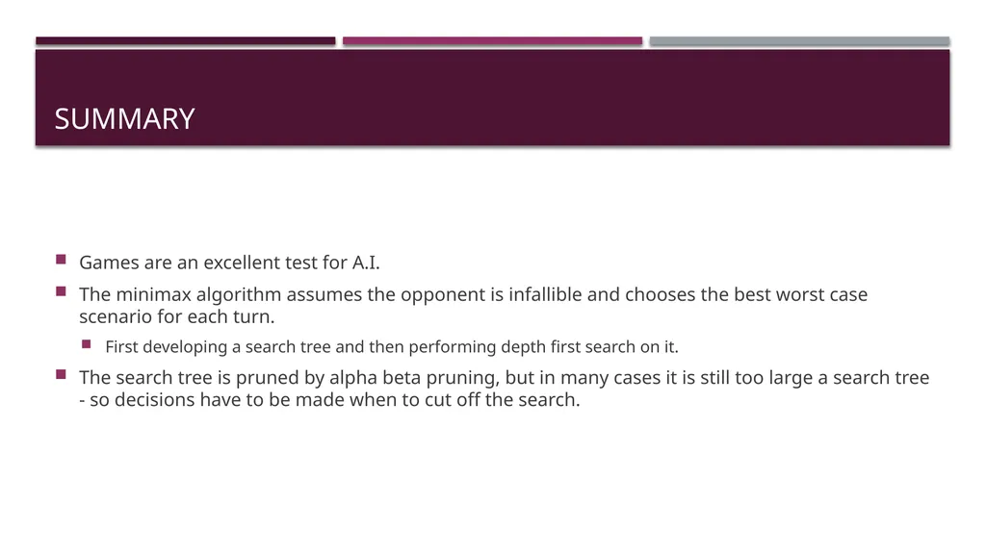Click the line 'scenario for each turn.'
Image resolution: width=986 pixels, height=553 pixels.
pyautogui.click(x=177, y=316)
